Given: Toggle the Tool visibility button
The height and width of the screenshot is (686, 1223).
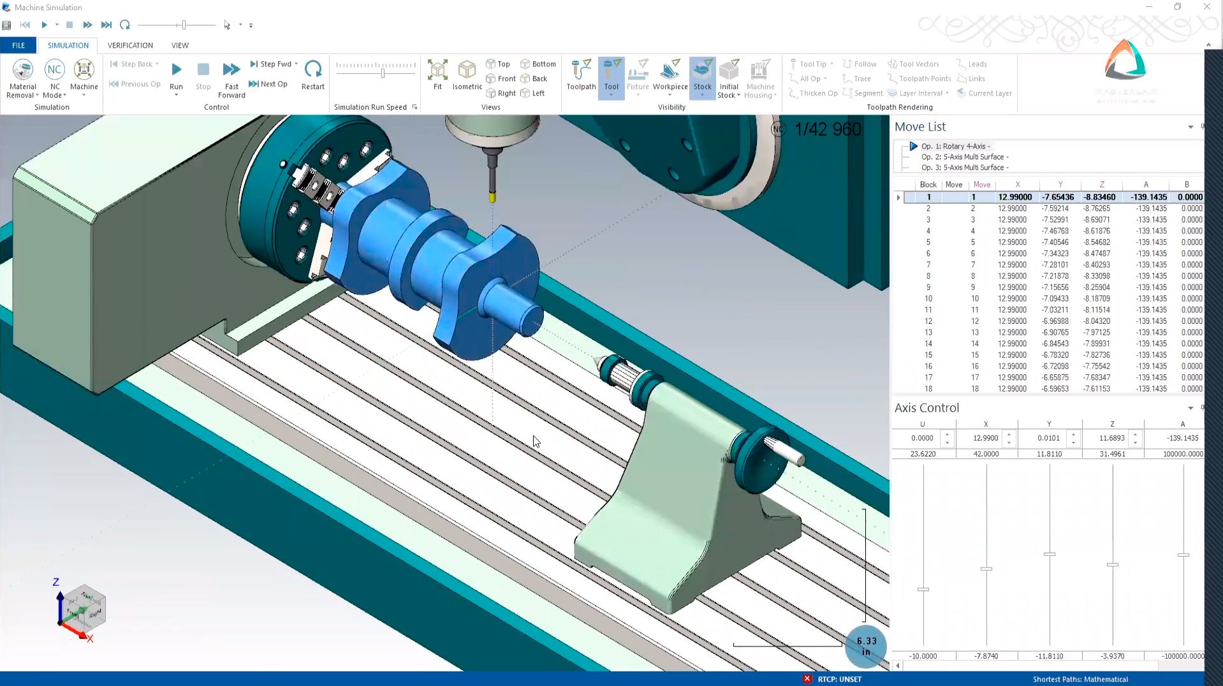Looking at the screenshot, I should [611, 73].
